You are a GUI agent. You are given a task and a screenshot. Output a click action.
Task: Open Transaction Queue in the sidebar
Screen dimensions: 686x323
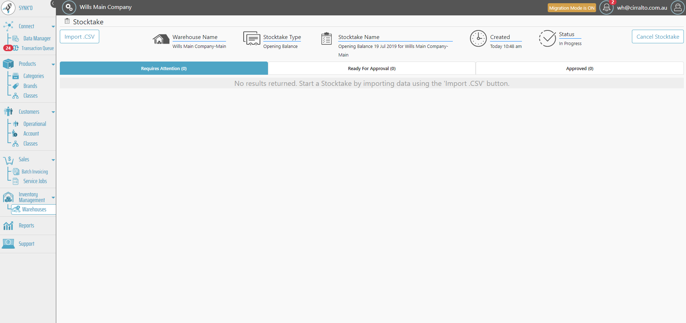[x=38, y=48]
